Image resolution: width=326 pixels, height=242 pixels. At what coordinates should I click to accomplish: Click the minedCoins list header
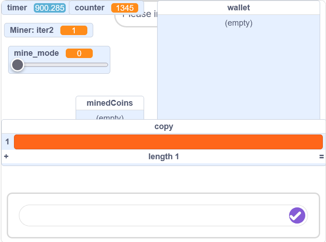point(110,103)
